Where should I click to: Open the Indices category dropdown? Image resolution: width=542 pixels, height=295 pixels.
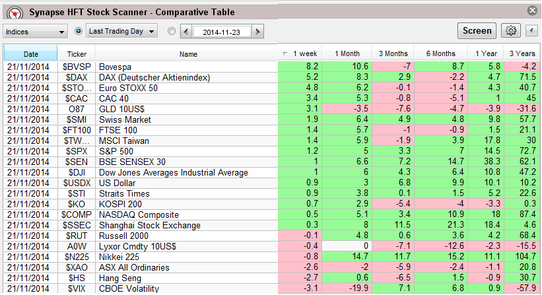(x=36, y=31)
